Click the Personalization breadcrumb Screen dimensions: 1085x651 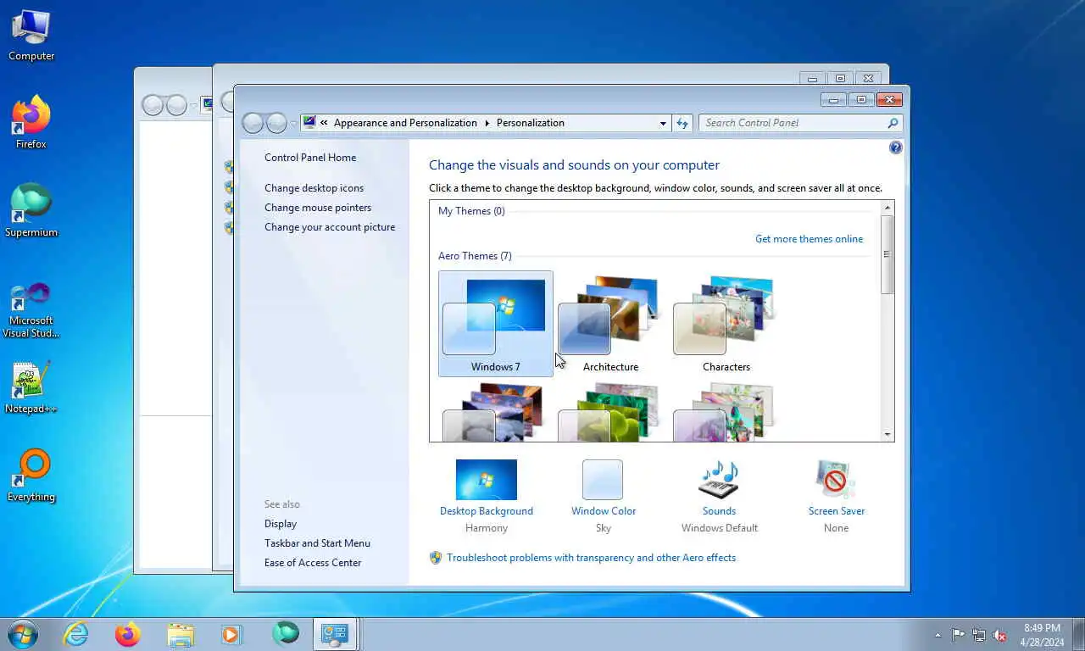[530, 123]
